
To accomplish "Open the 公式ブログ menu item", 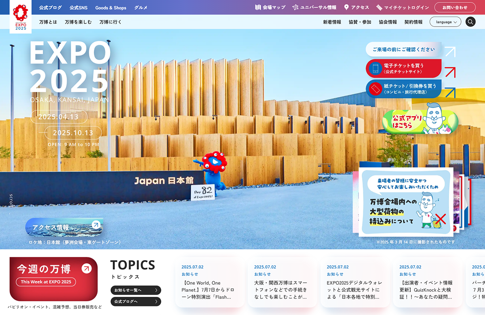I will coord(51,8).
